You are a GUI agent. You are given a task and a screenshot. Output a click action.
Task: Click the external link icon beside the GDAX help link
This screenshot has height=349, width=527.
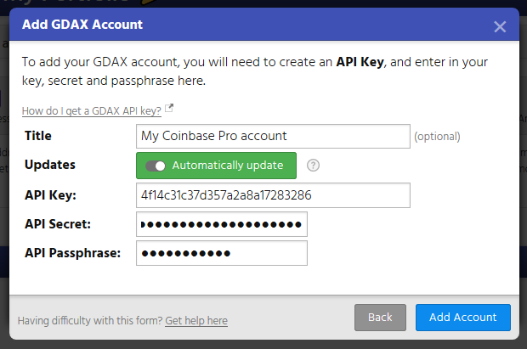click(169, 109)
